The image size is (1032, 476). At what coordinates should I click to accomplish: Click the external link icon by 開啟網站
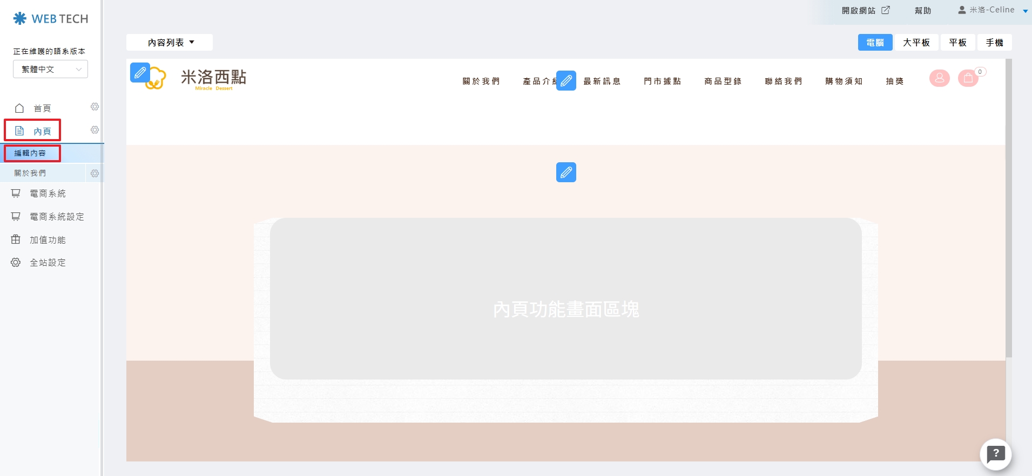click(x=886, y=10)
